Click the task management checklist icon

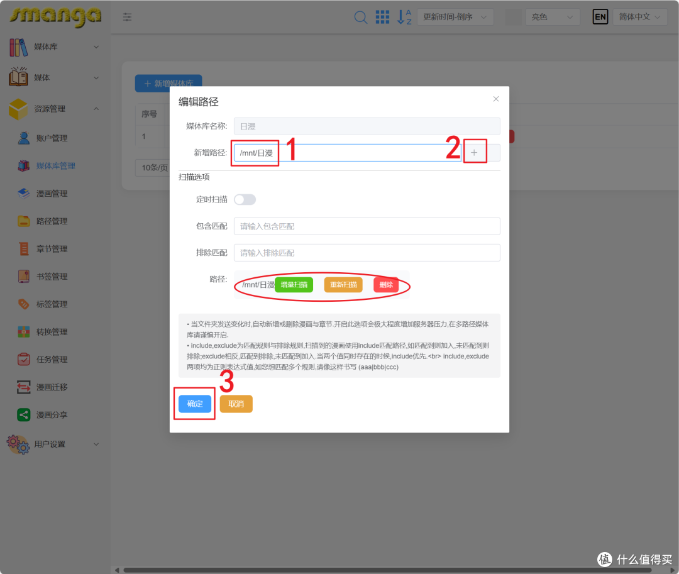(x=24, y=359)
